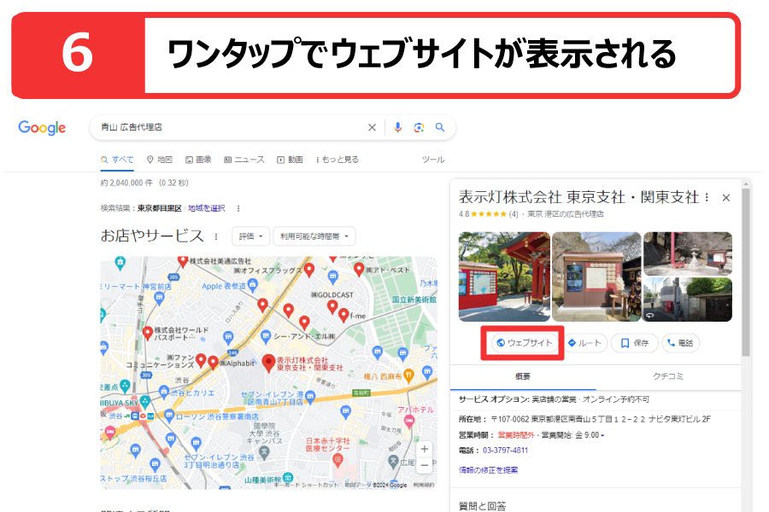The height and width of the screenshot is (512, 769).
Task: Open the large red gate photo
Action: pos(504,276)
